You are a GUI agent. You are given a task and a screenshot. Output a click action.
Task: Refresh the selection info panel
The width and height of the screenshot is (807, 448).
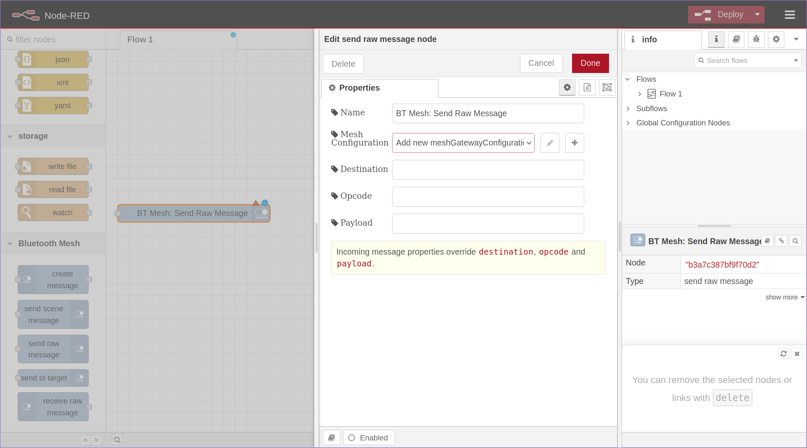(783, 354)
